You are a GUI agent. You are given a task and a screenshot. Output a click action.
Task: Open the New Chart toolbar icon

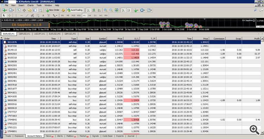pyautogui.click(x=4, y=10)
